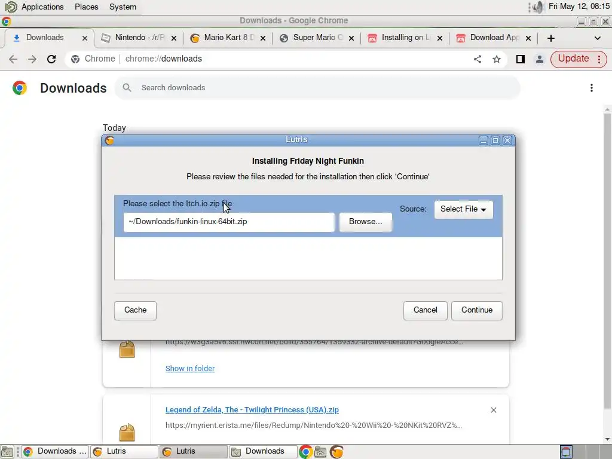The image size is (612, 459).
Task: Open the tab search chevron
Action: pyautogui.click(x=597, y=38)
